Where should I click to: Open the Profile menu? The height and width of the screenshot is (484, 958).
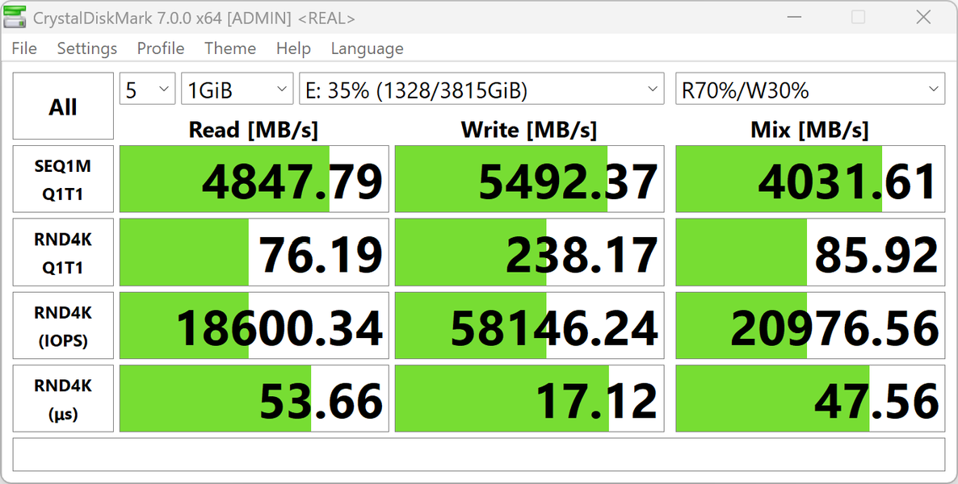pos(161,48)
